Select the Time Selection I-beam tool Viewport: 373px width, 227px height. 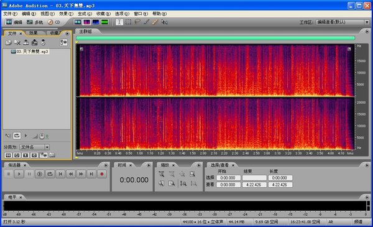coord(119,22)
